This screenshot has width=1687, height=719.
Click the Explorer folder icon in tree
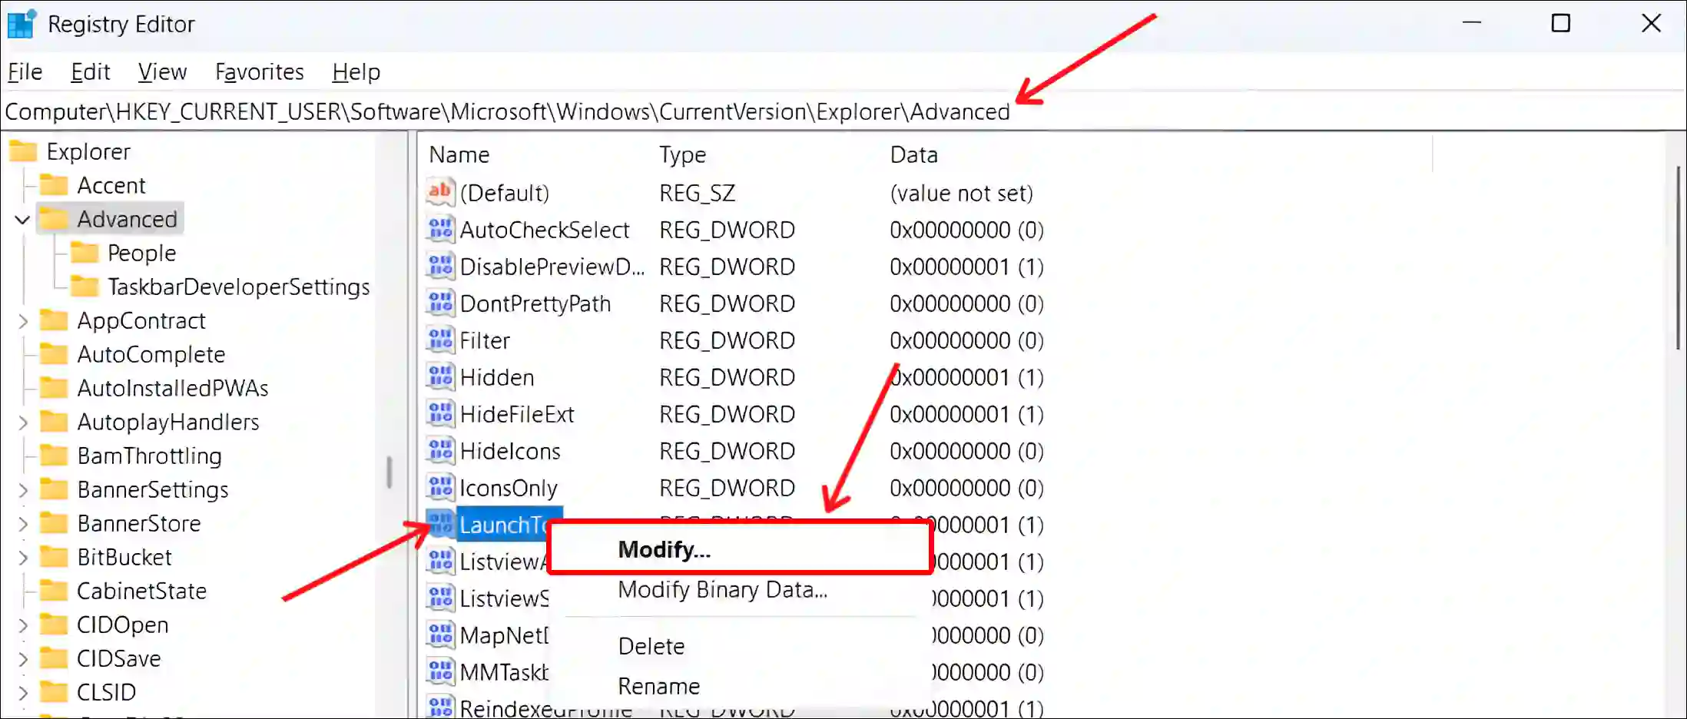click(x=23, y=151)
